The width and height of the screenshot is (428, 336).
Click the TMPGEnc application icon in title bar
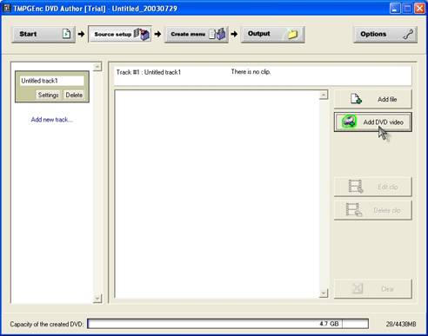pyautogui.click(x=6, y=8)
